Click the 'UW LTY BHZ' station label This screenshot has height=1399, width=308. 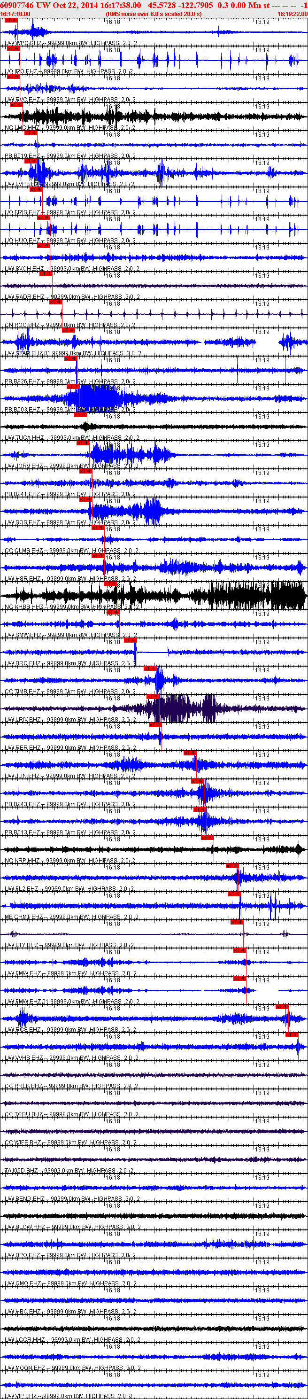[22, 946]
